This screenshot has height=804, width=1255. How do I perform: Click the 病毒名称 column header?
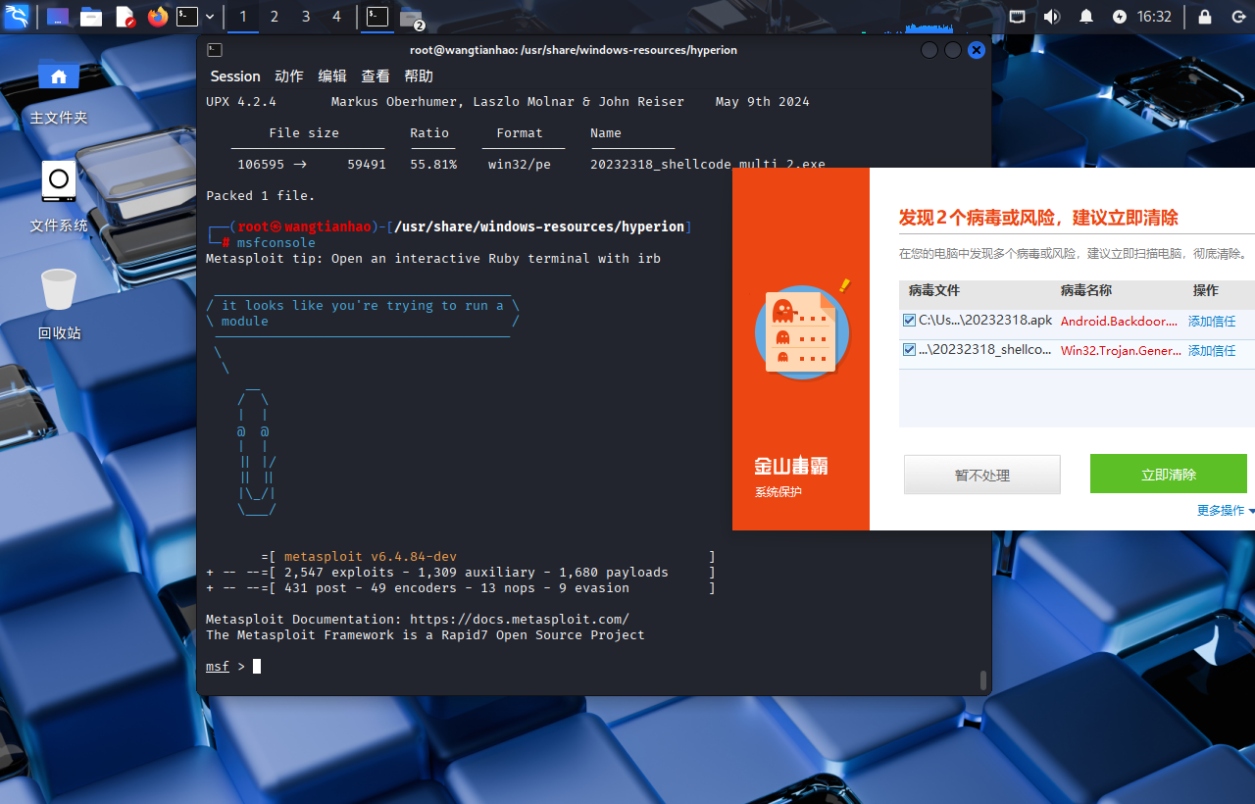1086,290
